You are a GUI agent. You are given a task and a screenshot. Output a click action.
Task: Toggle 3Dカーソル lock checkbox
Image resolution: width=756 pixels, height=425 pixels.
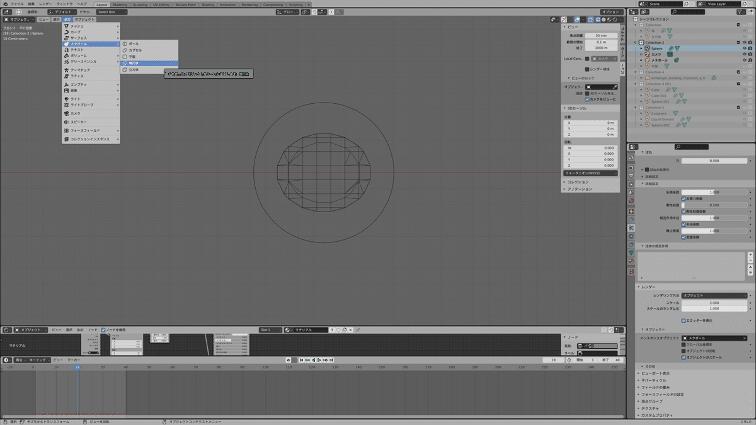(587, 93)
